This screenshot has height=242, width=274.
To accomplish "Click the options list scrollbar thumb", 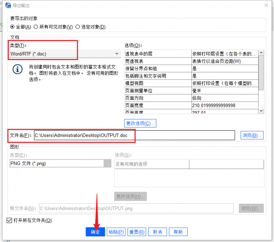I will pos(261,73).
